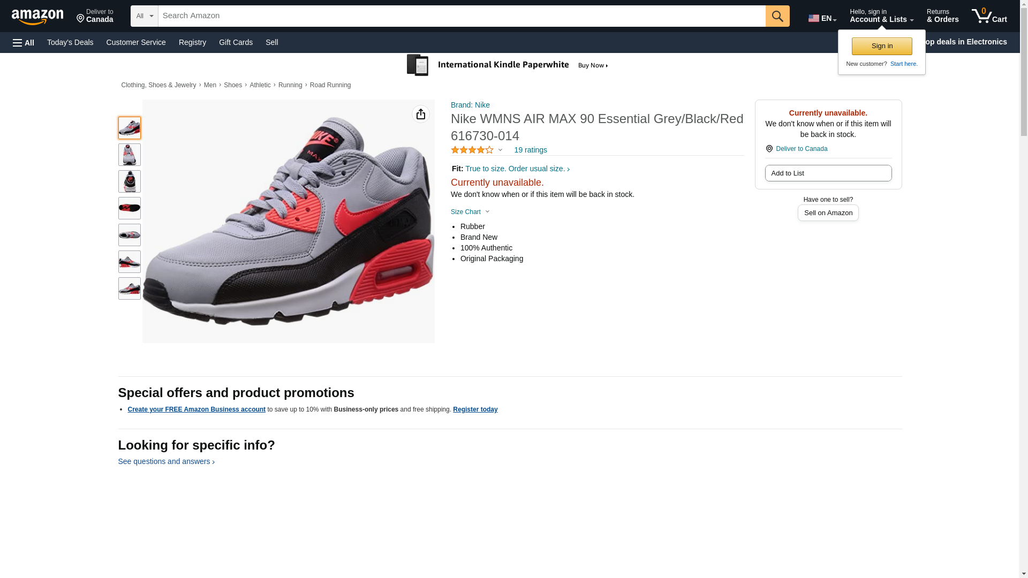This screenshot has width=1028, height=578.
Task: Open Today's Deals in navigation bar
Action: click(70, 42)
